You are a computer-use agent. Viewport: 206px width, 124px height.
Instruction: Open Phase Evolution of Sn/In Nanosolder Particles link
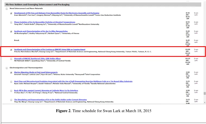point(45,22)
